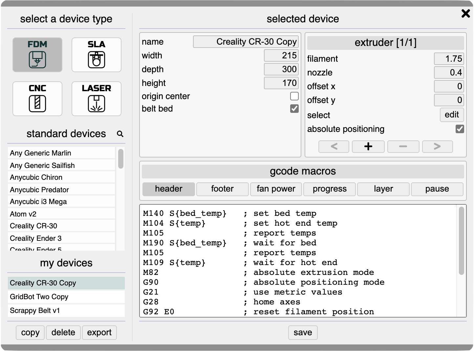Select Scrappy Belt v1 in my devices
The image size is (474, 351).
click(x=66, y=311)
